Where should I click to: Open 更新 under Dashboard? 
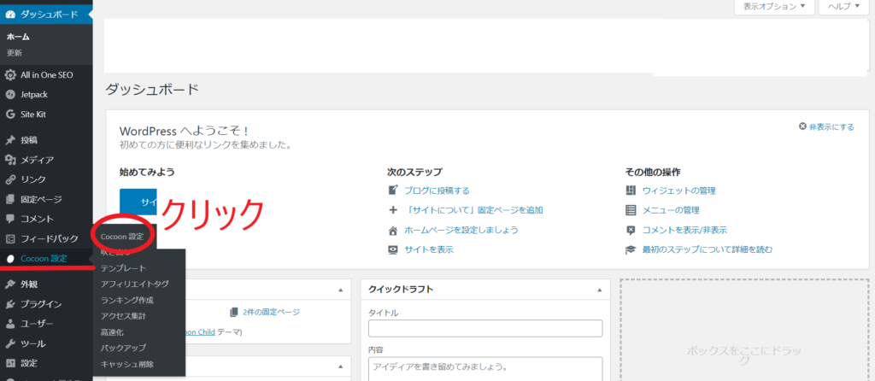(15, 53)
